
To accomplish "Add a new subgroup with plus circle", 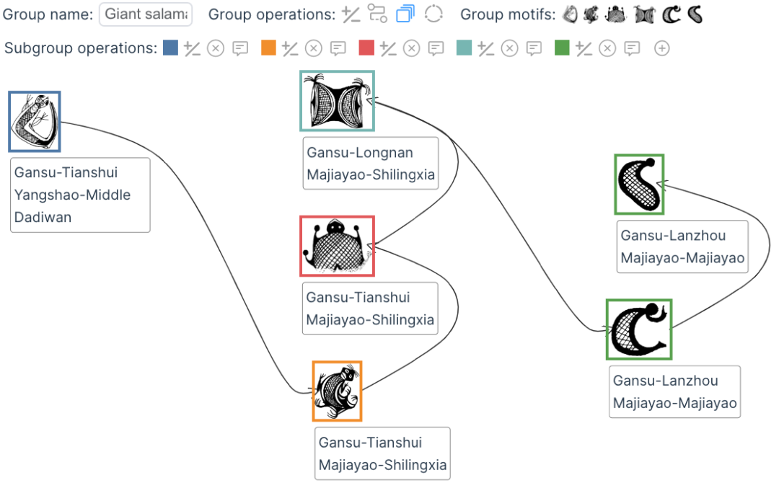I will pyautogui.click(x=661, y=48).
